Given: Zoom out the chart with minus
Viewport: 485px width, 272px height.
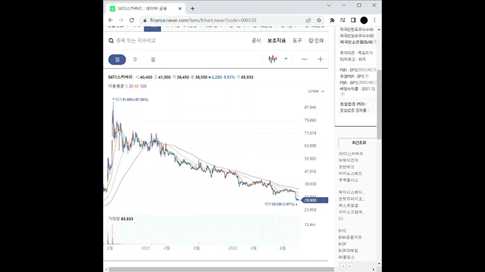Looking at the screenshot, I should click(304, 59).
